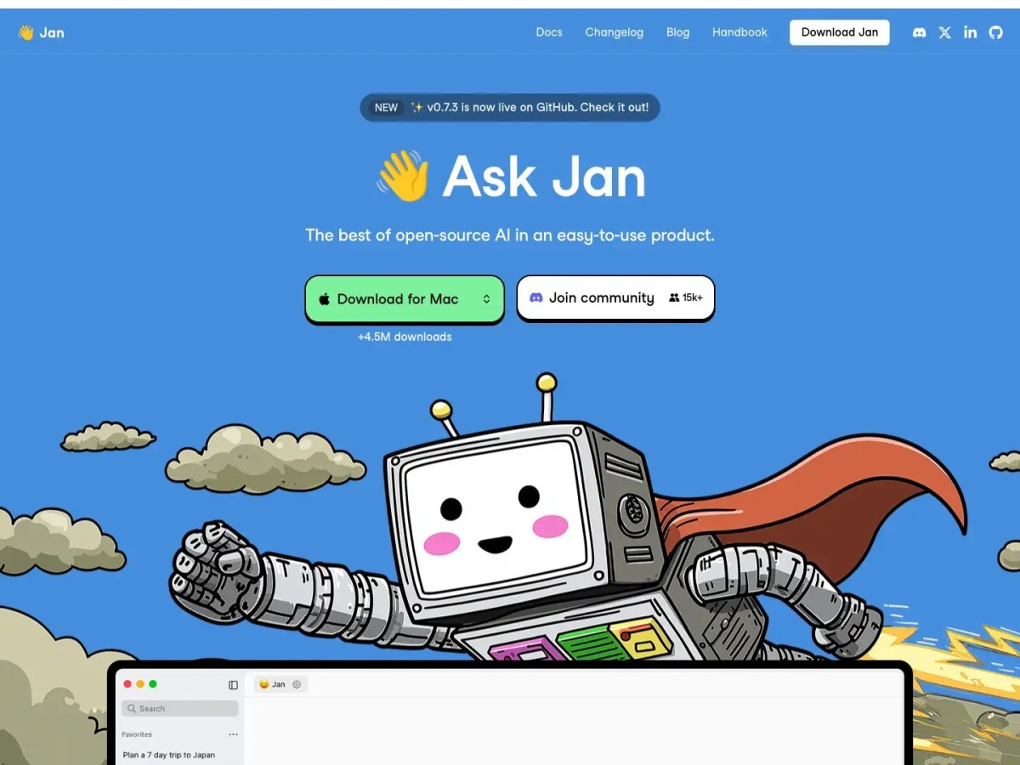Open the v0.7.3 release announcement banner

click(x=510, y=107)
